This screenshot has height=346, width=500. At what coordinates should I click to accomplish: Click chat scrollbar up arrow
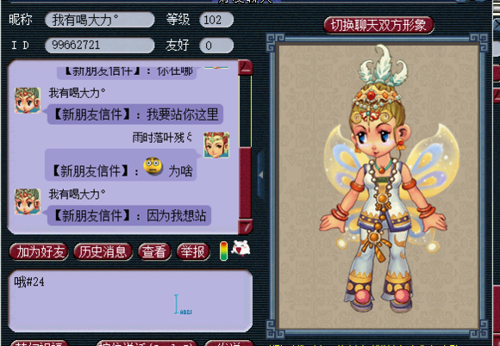tap(246, 67)
